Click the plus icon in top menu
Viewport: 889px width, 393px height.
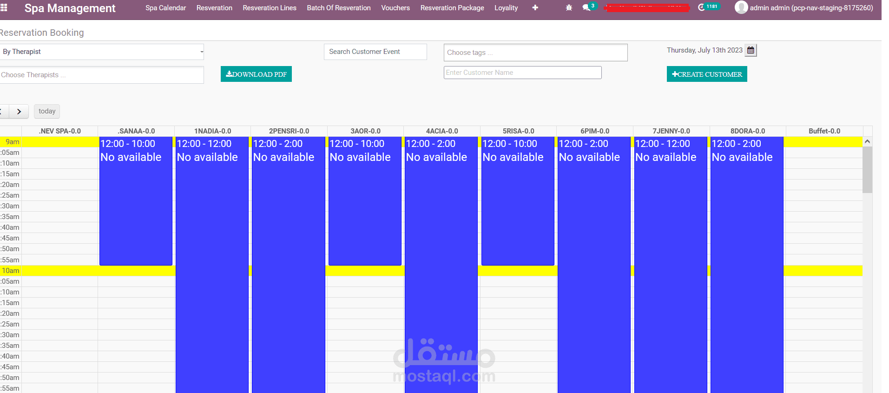535,8
